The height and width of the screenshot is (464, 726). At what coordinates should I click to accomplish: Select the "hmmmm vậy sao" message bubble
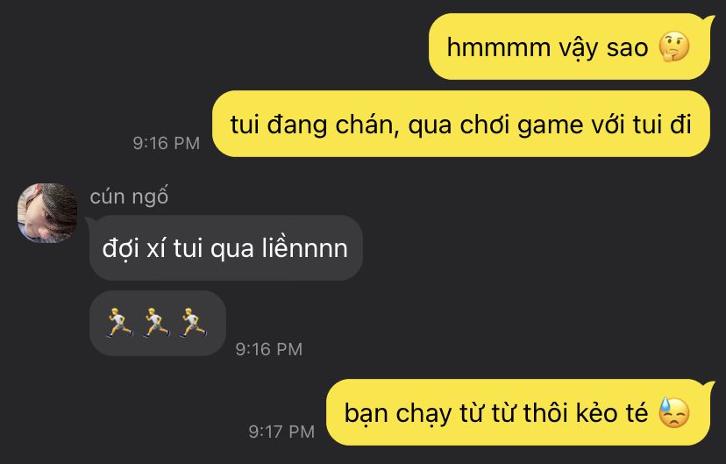(570, 46)
